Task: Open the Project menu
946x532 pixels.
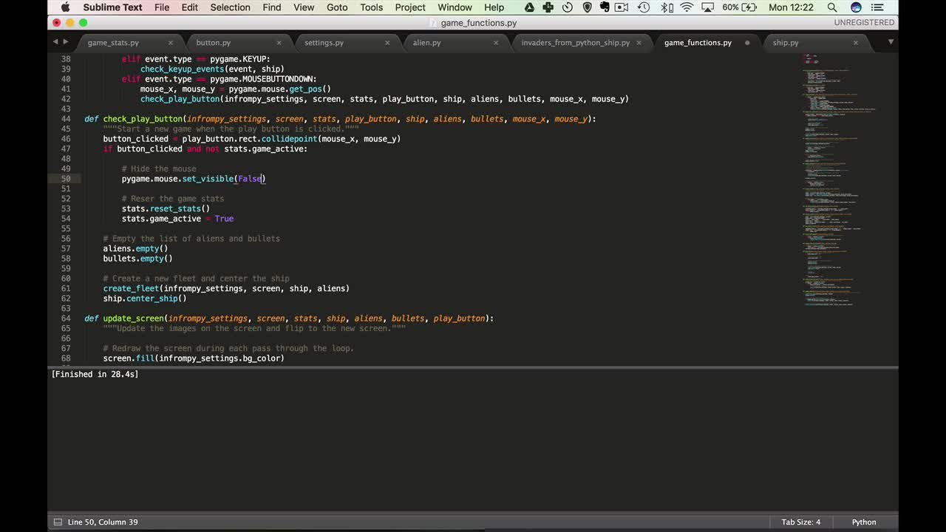Action: tap(410, 7)
